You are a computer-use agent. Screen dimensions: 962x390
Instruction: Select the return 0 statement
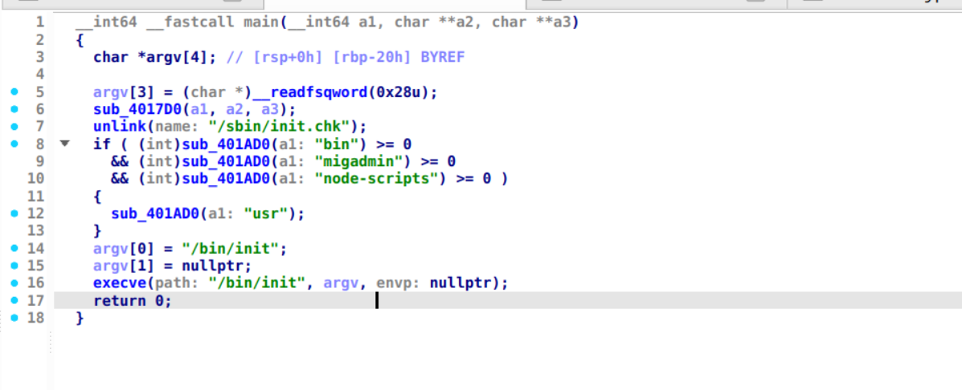click(x=133, y=301)
